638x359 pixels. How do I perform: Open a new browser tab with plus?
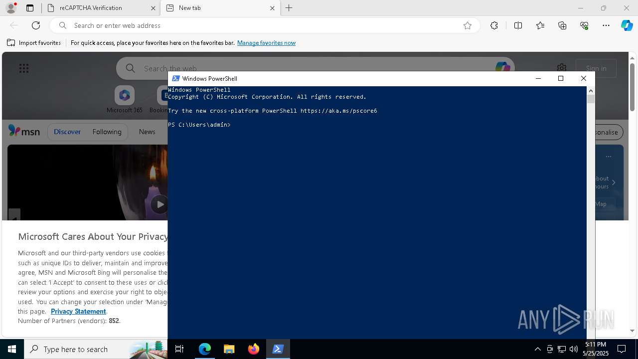pos(289,8)
